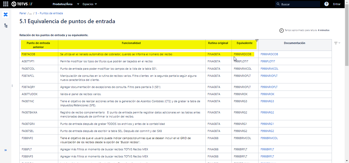This screenshot has width=349, height=163.
Task: Open F998NRG2 link in FA087SEL row
Action: (267, 131)
